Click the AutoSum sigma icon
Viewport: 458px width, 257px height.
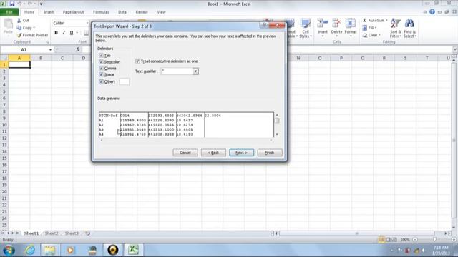pos(364,21)
